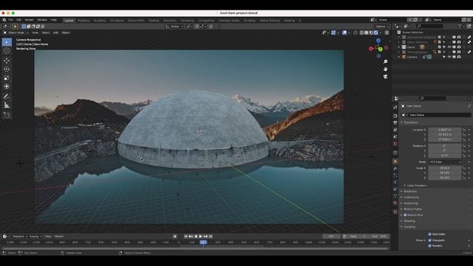Screen dimensions: 473x266
Task: Open the outliner filter funnel
Action: [460, 27]
